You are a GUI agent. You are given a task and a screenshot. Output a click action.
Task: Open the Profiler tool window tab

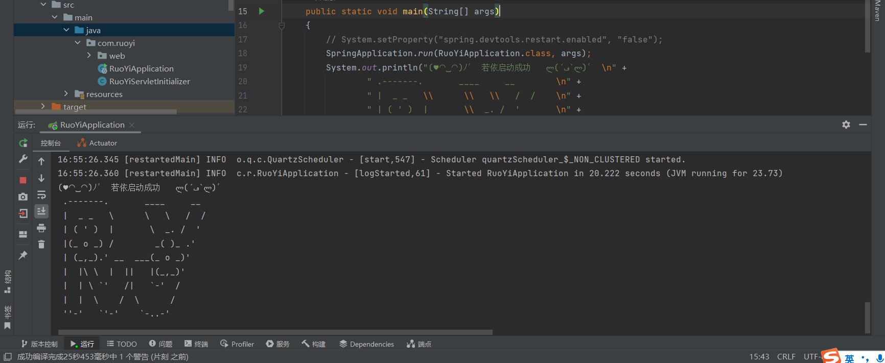237,344
